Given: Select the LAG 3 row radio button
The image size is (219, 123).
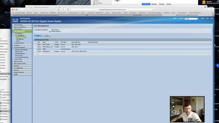Looking at the screenshot, I should click(x=35, y=49).
